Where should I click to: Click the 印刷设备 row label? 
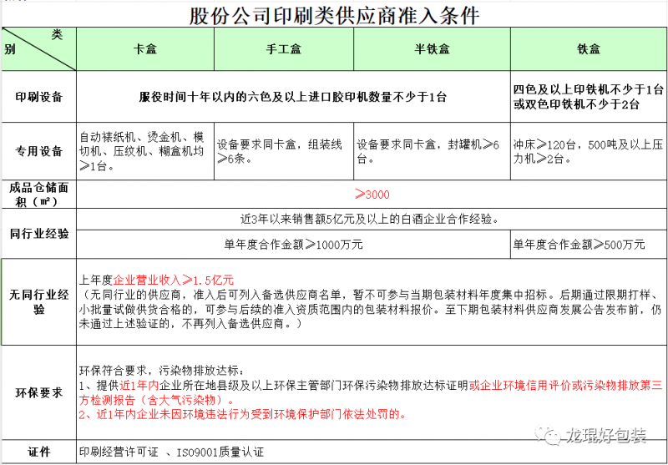38,97
